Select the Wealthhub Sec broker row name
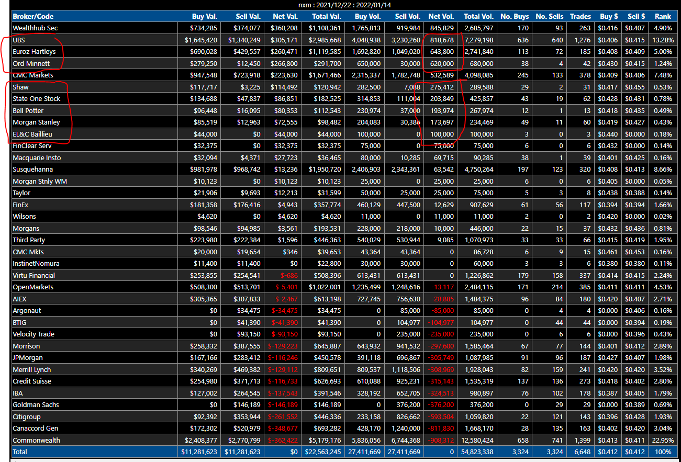This screenshot has height=462, width=681. click(36, 28)
